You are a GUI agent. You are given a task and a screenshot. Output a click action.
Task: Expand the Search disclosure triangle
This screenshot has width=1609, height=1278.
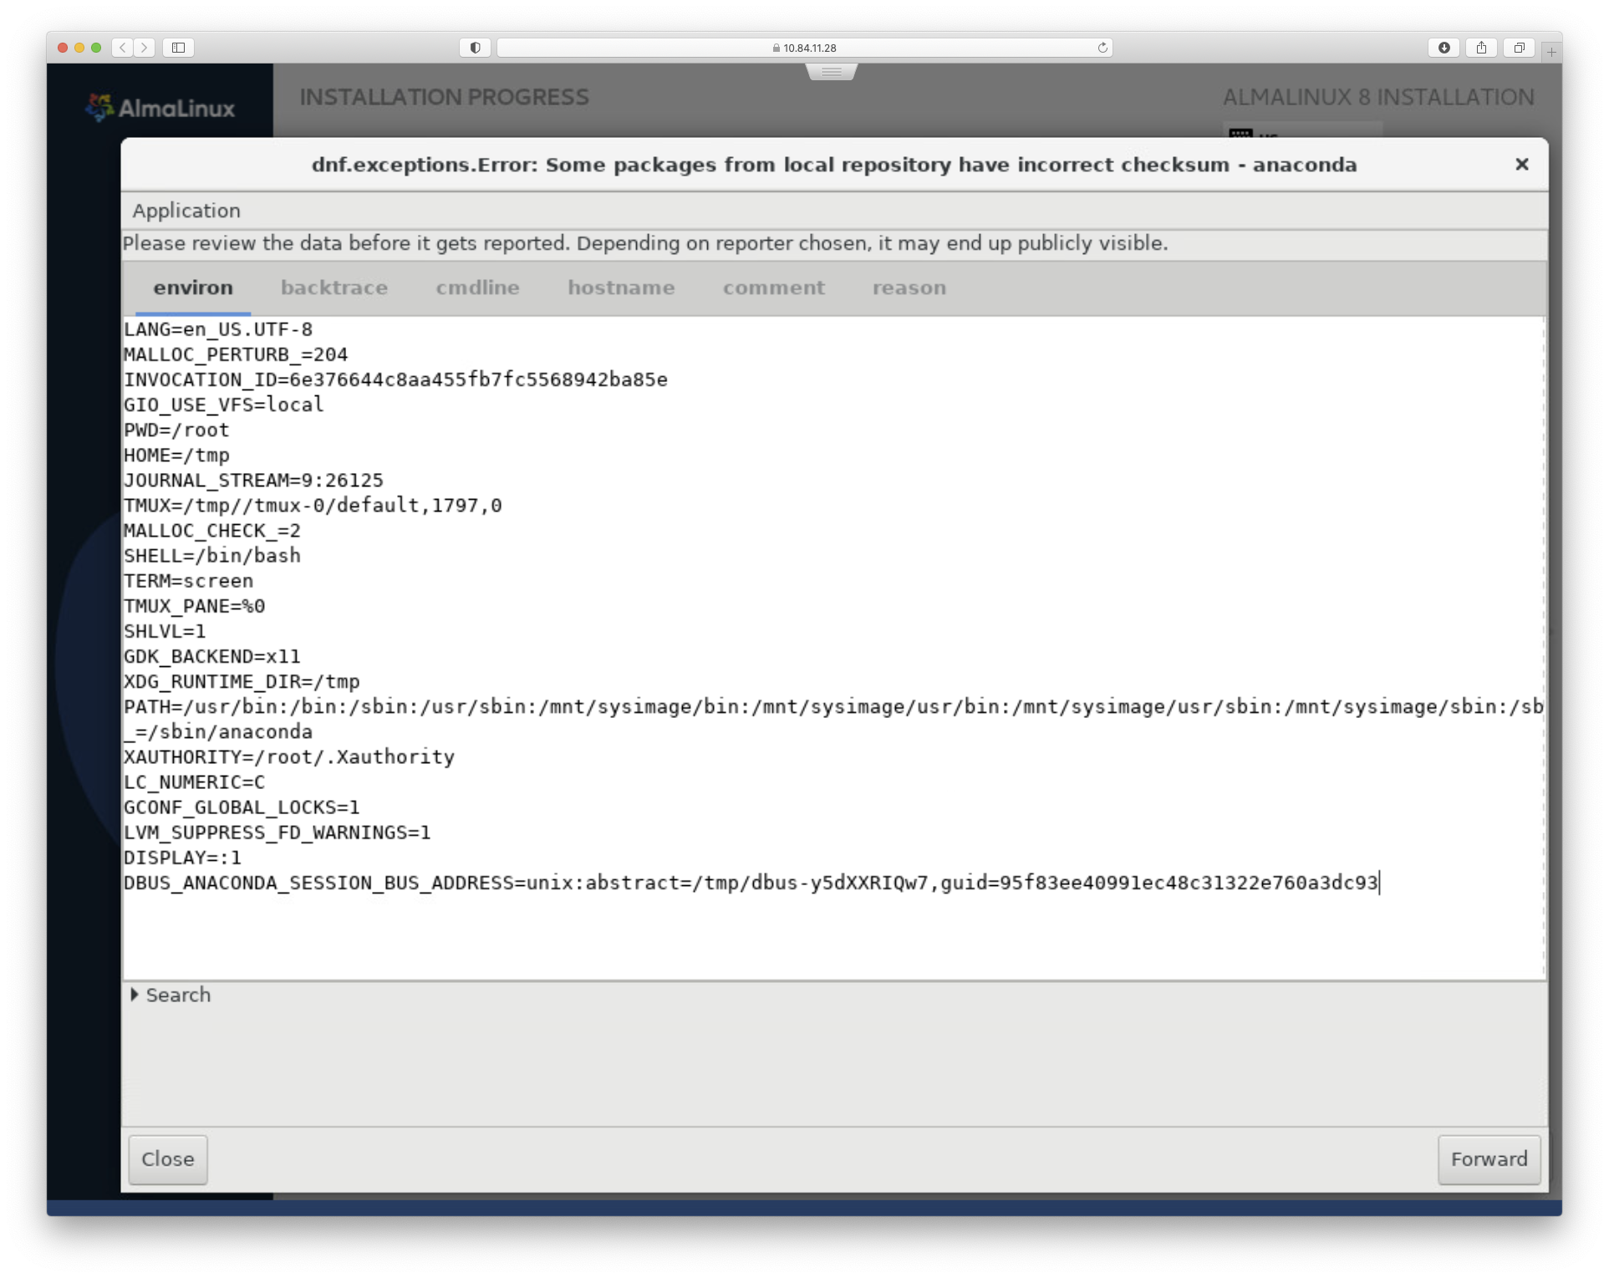pyautogui.click(x=135, y=995)
